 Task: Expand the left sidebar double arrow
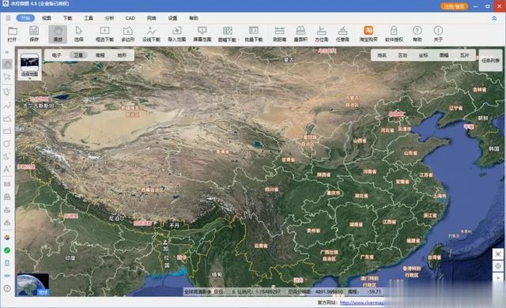pyautogui.click(x=7, y=52)
